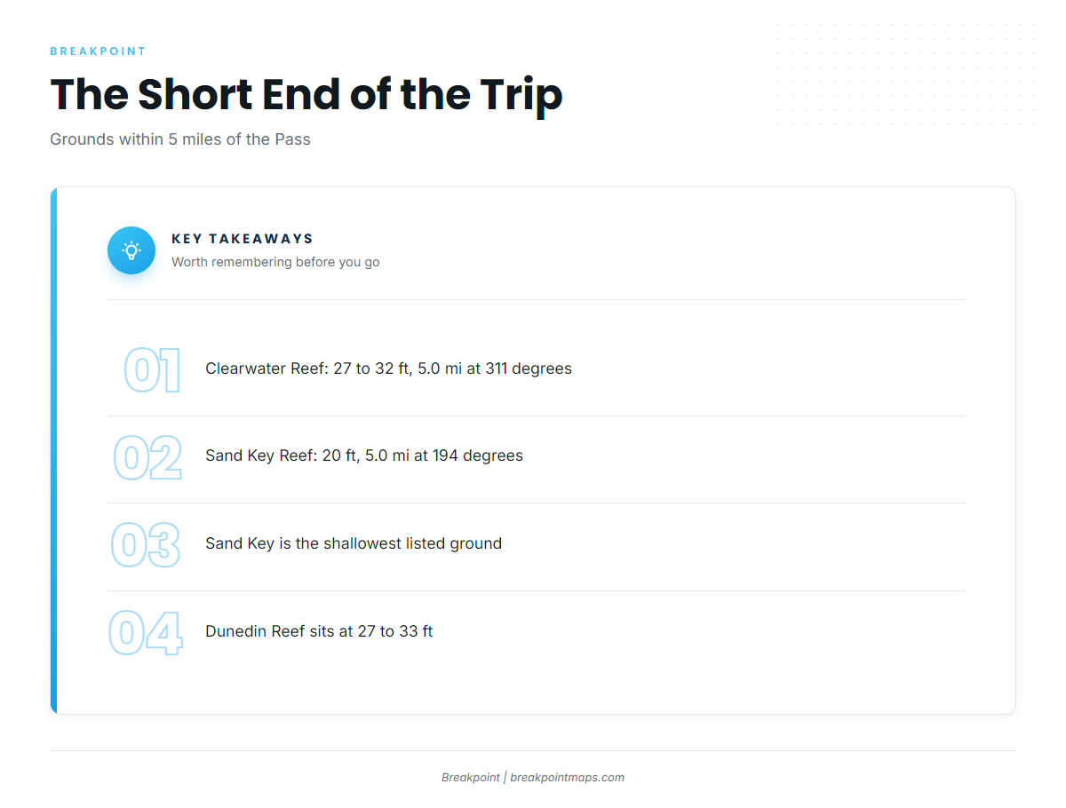Click the 27 to 33 ft depth text
Viewport: 1066px width, 808px height.
point(395,631)
